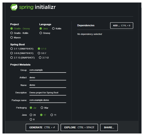
Task: Click the 'spring initializr' title text
Action: 37,7
